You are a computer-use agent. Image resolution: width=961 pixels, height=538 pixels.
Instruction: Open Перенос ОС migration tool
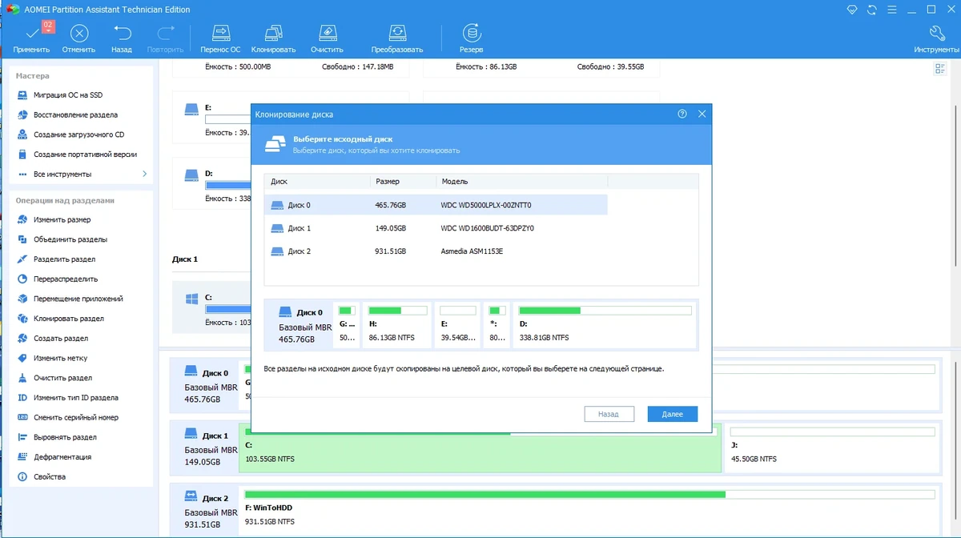[220, 38]
